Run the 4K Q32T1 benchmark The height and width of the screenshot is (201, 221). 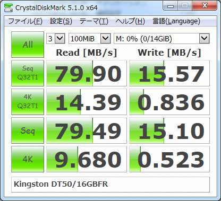[x=28, y=102]
